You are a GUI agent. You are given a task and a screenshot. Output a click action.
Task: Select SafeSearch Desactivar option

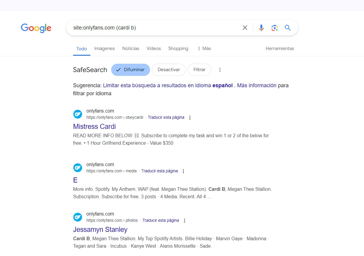(168, 70)
